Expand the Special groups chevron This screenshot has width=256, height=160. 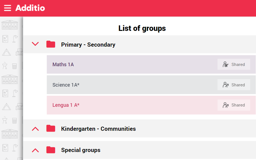[35, 150]
